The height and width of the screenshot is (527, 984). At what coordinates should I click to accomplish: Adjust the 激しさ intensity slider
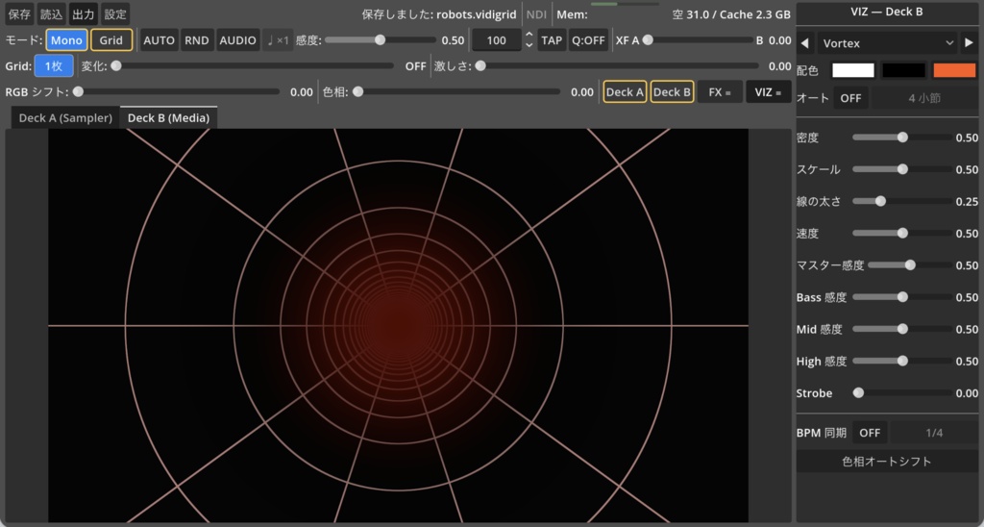(x=617, y=66)
